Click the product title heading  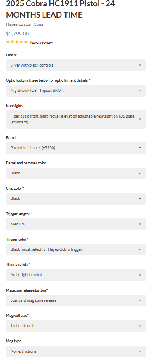tap(60, 9)
